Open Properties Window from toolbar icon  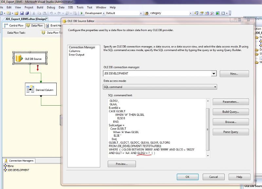click(201, 13)
